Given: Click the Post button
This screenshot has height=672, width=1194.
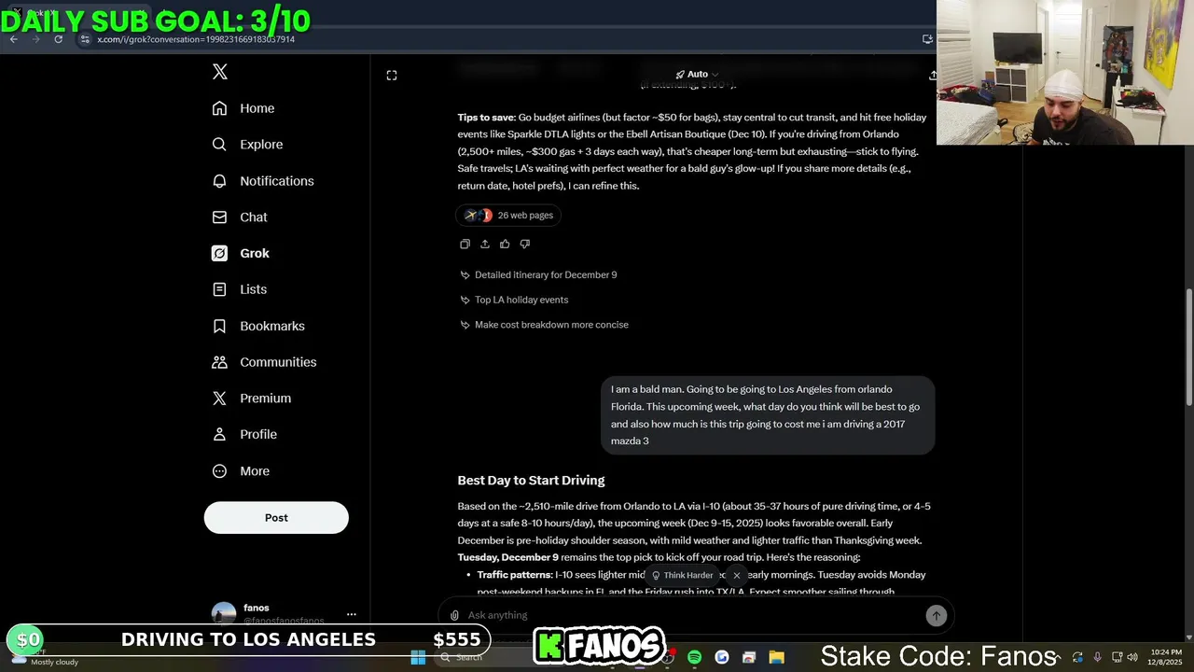Looking at the screenshot, I should [x=276, y=518].
